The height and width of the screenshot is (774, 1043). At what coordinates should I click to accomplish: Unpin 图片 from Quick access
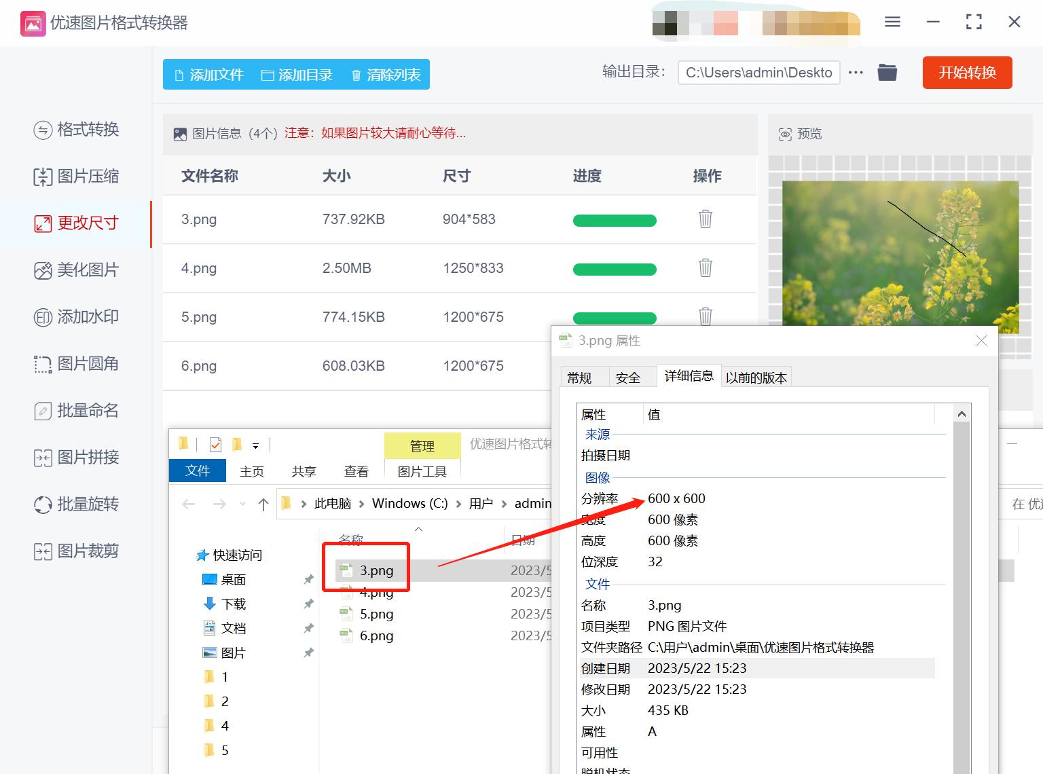(x=309, y=652)
